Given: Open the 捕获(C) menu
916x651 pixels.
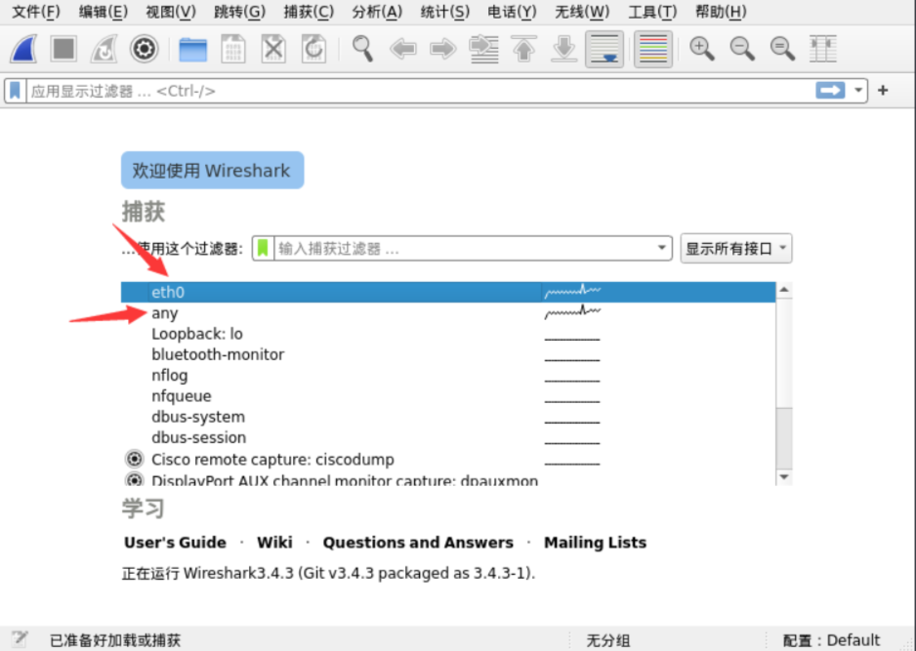Looking at the screenshot, I should pyautogui.click(x=309, y=12).
